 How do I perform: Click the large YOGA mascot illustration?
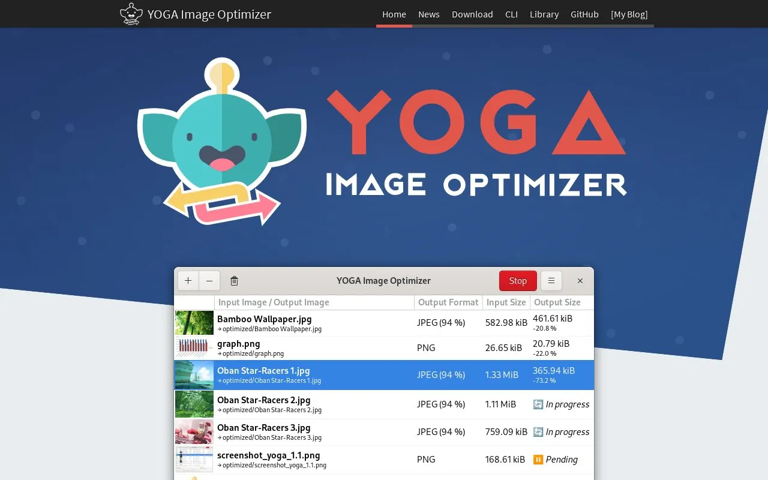222,142
